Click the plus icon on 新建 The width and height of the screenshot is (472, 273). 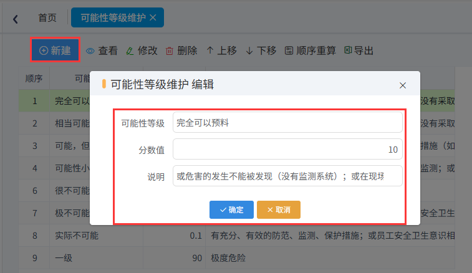(44, 50)
